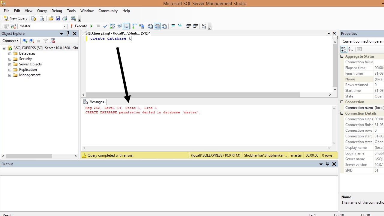This screenshot has width=384, height=216.
Task: Expand the Server Objects folder
Action: pyautogui.click(x=10, y=64)
